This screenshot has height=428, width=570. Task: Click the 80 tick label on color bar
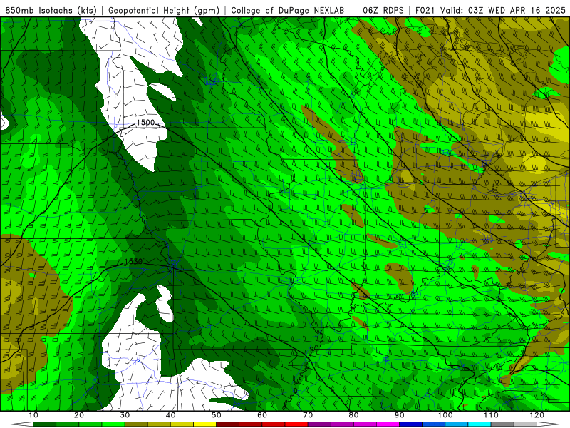[353, 415]
